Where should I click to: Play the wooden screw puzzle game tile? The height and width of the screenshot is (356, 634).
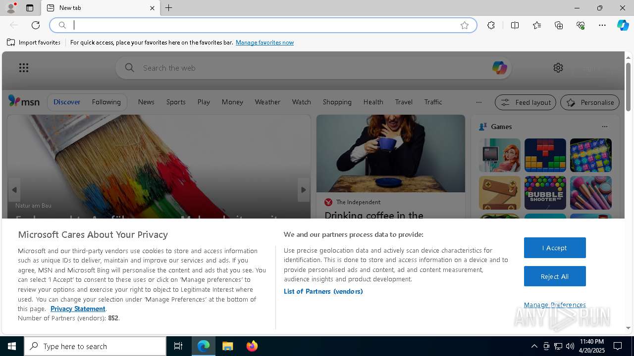(499, 193)
